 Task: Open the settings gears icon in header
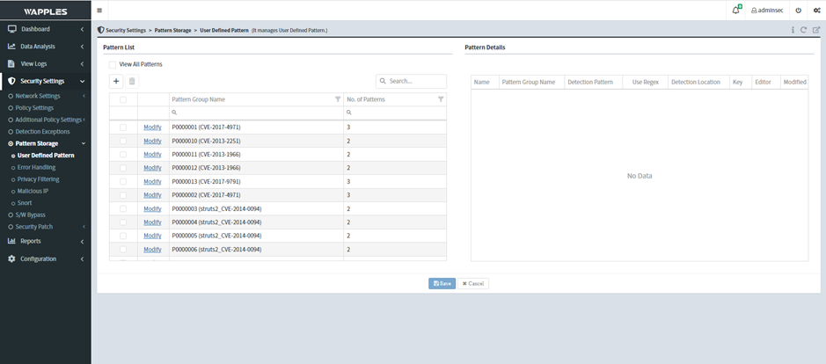[x=815, y=11]
